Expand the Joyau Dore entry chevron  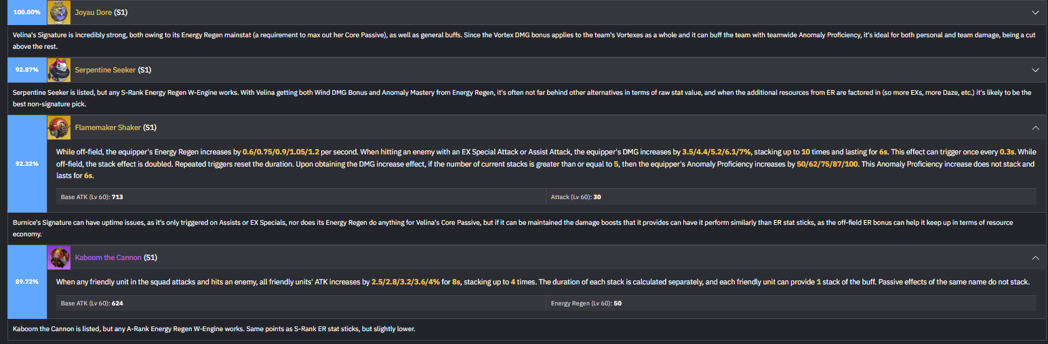point(1034,12)
